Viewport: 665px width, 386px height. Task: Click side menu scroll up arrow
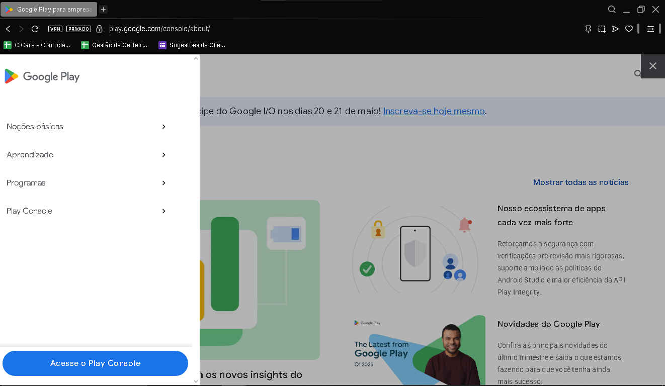196,58
